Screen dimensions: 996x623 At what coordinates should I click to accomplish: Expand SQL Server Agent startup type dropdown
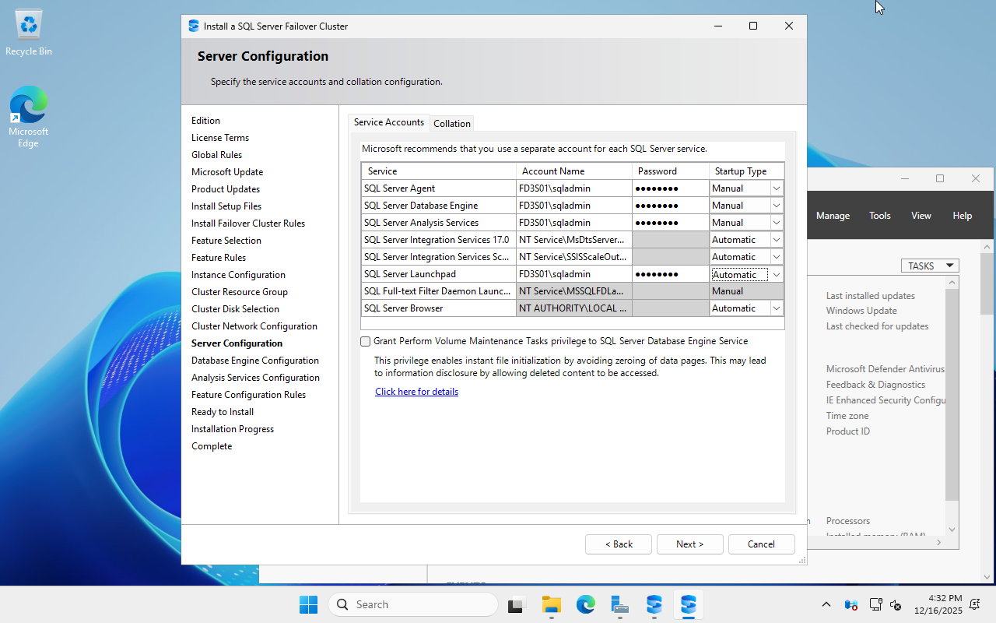[x=776, y=188]
